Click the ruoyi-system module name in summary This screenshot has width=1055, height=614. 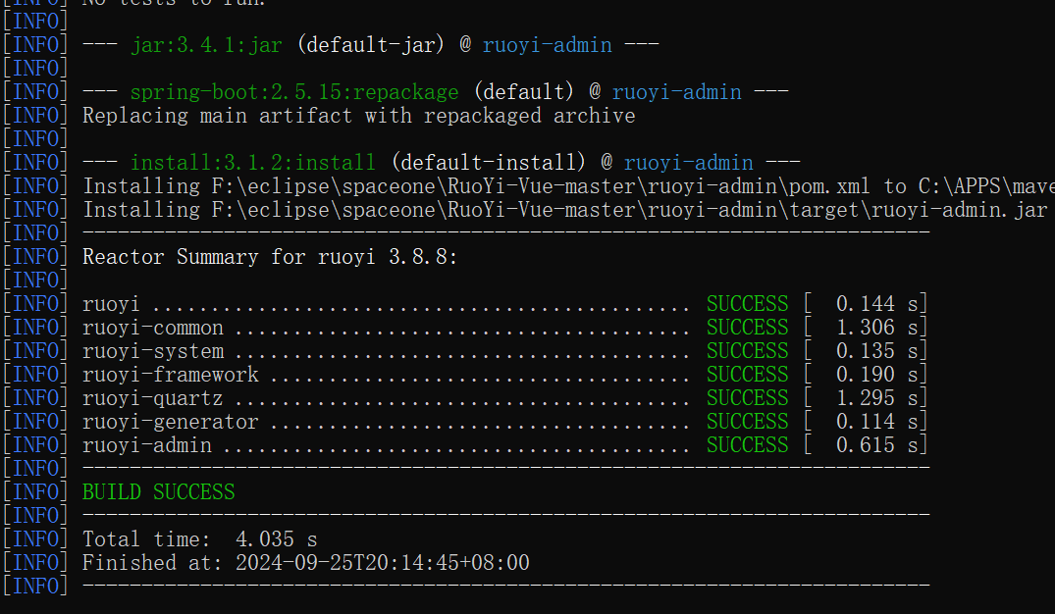coord(152,351)
